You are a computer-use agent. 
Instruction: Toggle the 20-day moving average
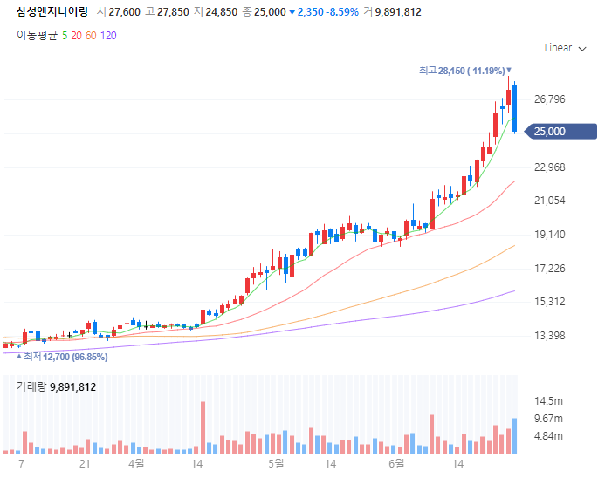pos(76,36)
